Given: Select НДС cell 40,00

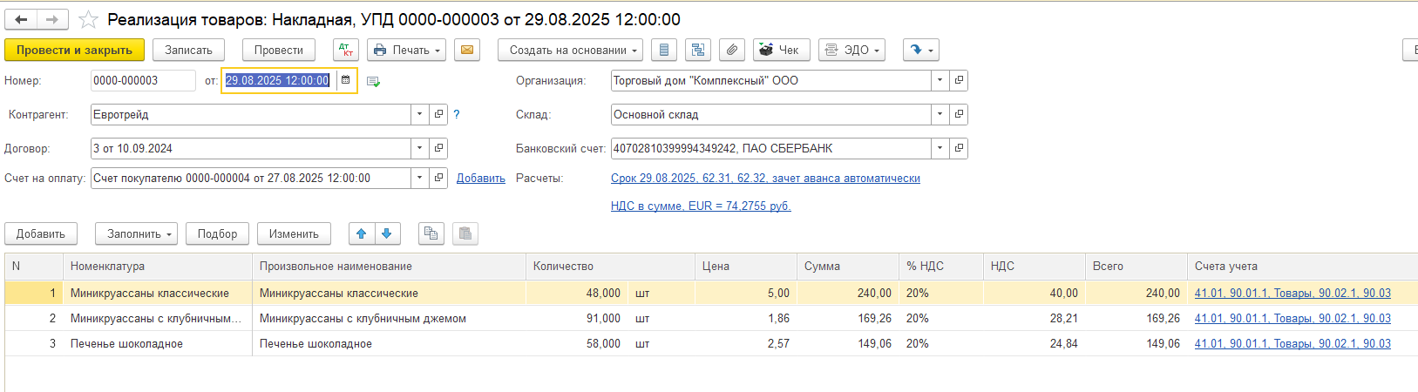Looking at the screenshot, I should [x=1035, y=293].
